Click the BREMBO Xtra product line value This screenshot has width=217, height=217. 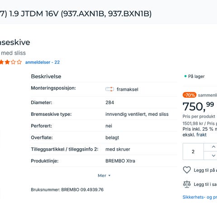(x=120, y=161)
